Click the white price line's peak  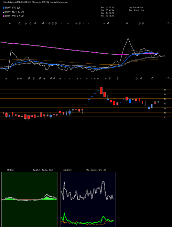[x=128, y=39]
